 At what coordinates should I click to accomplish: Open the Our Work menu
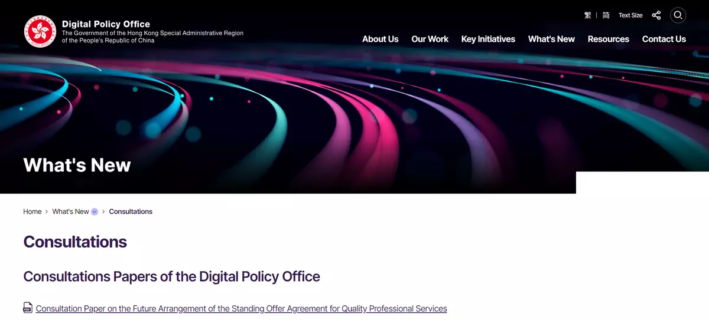[x=430, y=39]
